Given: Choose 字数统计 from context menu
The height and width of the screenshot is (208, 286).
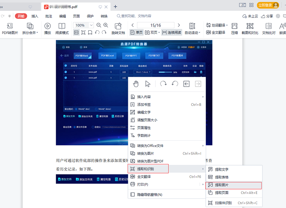Looking at the screenshot, I should [167, 136].
